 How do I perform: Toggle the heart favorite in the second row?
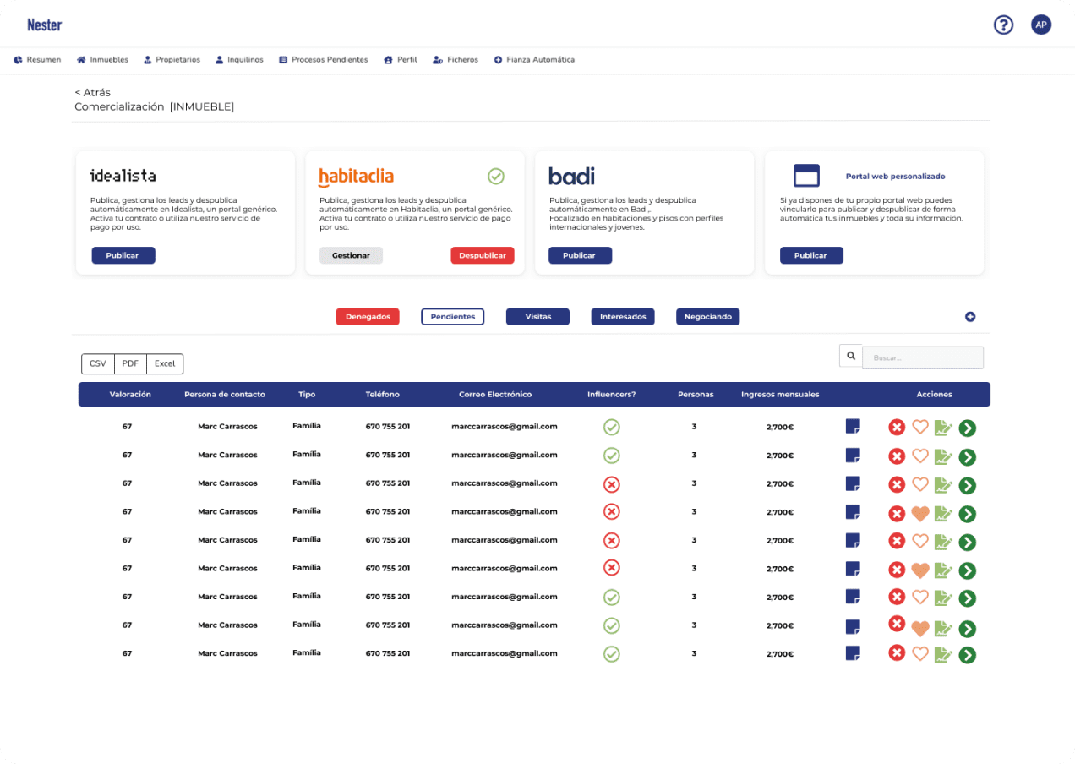point(920,456)
